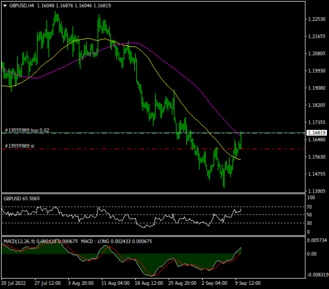Click the green dashed buy order line
The height and width of the screenshot is (289, 329).
point(153,133)
